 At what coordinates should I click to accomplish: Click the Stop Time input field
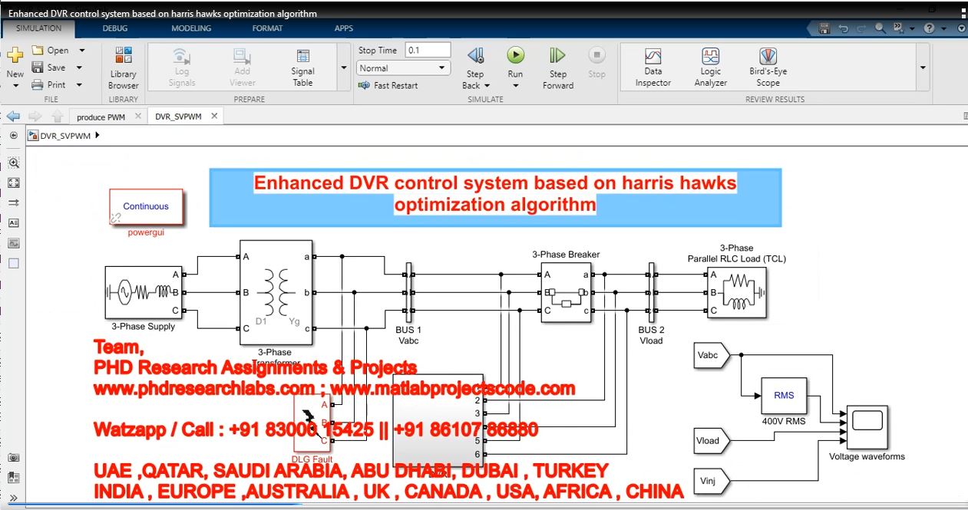428,50
